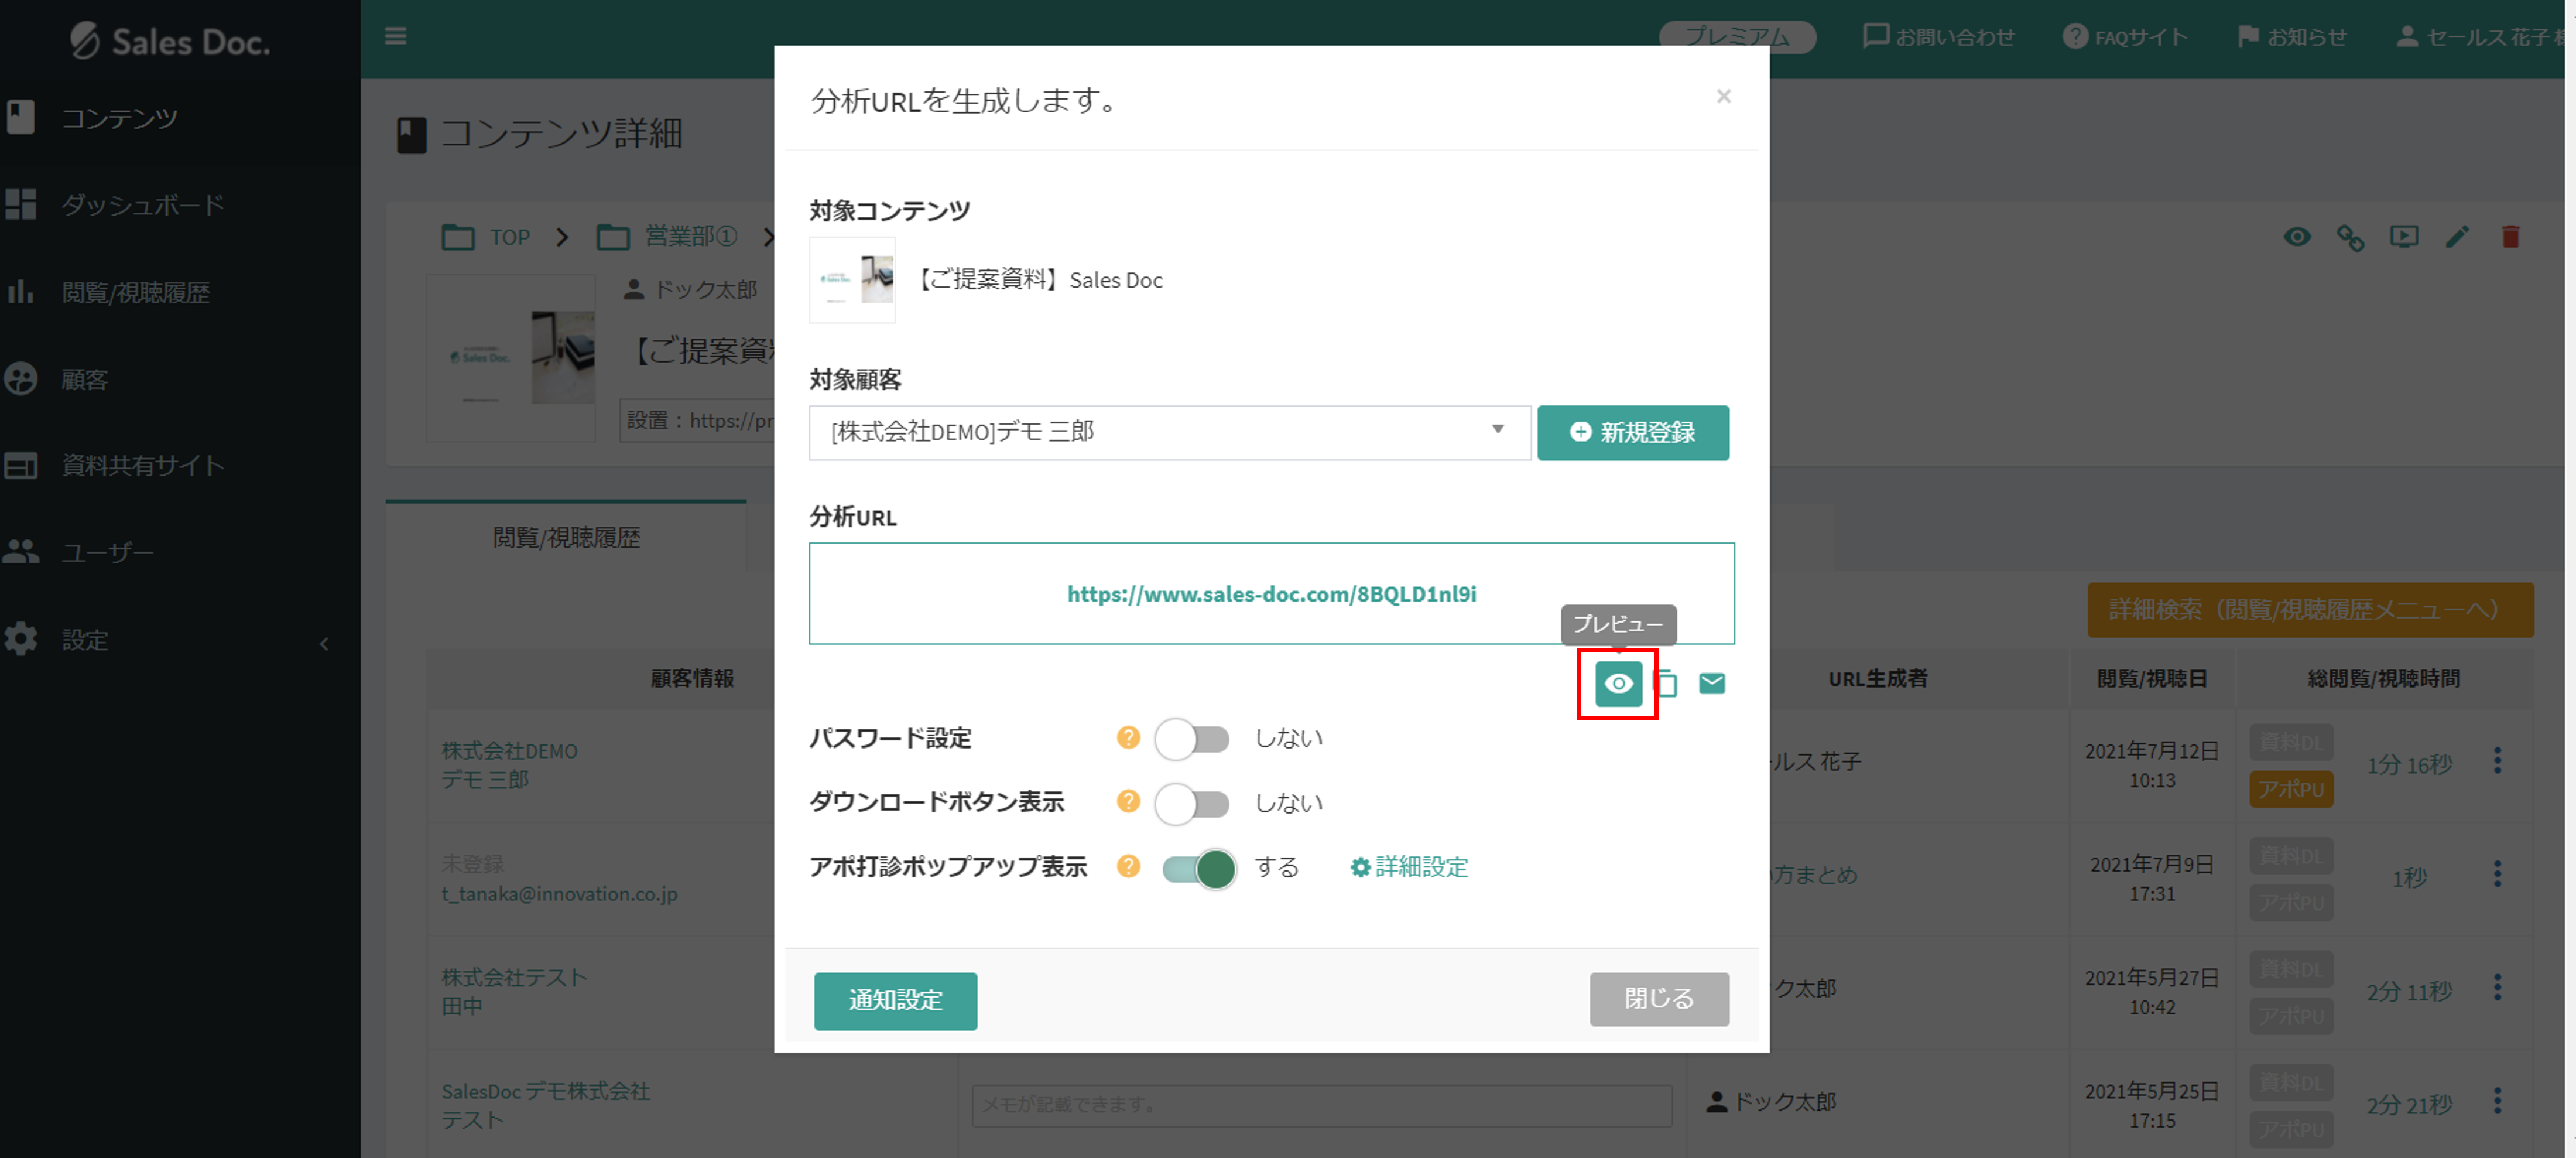Open アポ打診 詳細設定 link
The width and height of the screenshot is (2576, 1158).
(1408, 867)
